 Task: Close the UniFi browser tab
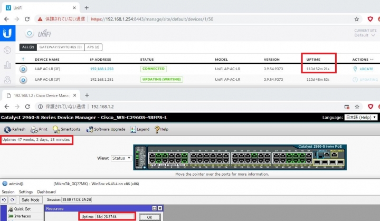[x=74, y=8]
